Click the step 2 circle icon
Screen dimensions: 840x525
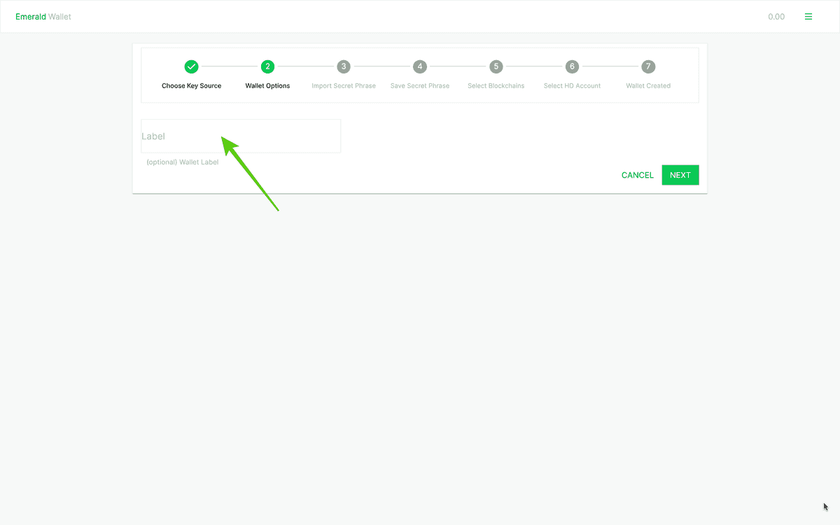267,66
